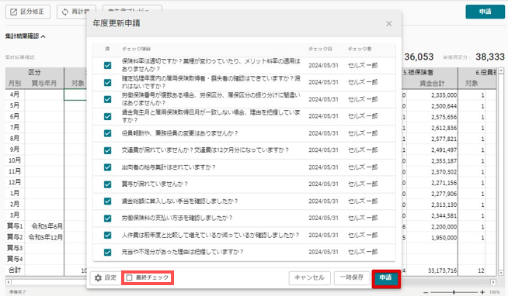The width and height of the screenshot is (508, 296).
Task: Uncheck the 労働保険番号が複数ある場合 checklist item
Action: pos(107,99)
